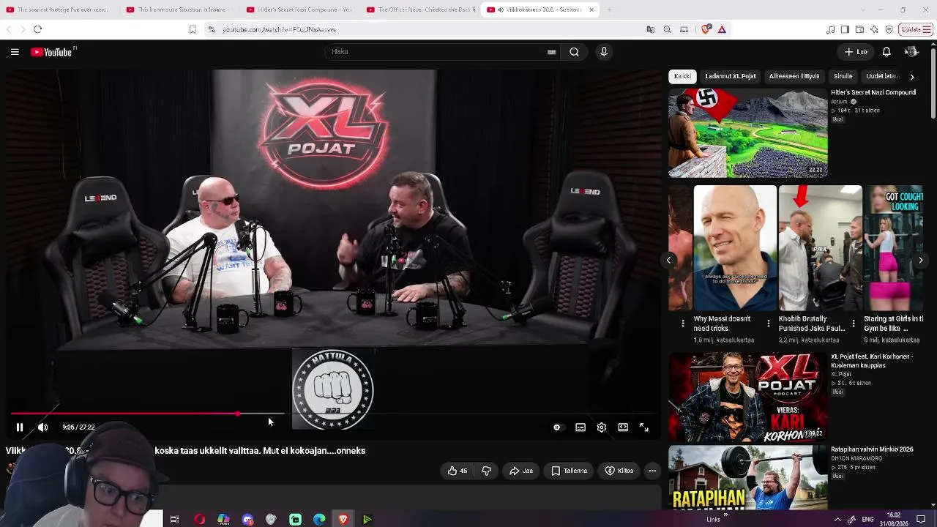Open the YouTube guide hamburger menu
The height and width of the screenshot is (527, 937).
click(x=15, y=52)
